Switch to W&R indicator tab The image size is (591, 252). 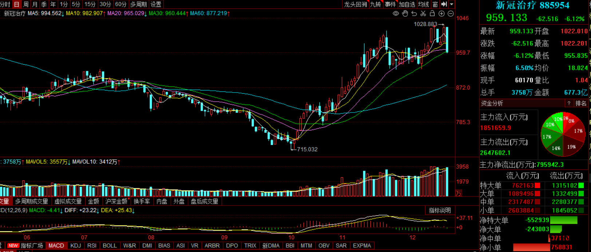[x=130, y=246]
